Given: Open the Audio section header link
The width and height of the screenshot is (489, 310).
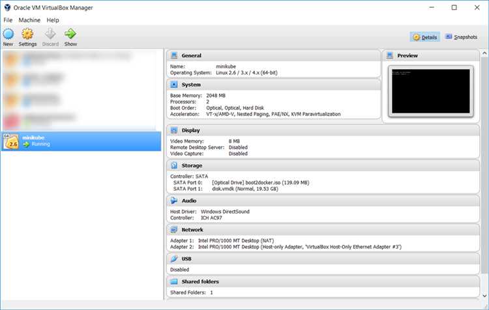Looking at the screenshot, I should tap(189, 201).
